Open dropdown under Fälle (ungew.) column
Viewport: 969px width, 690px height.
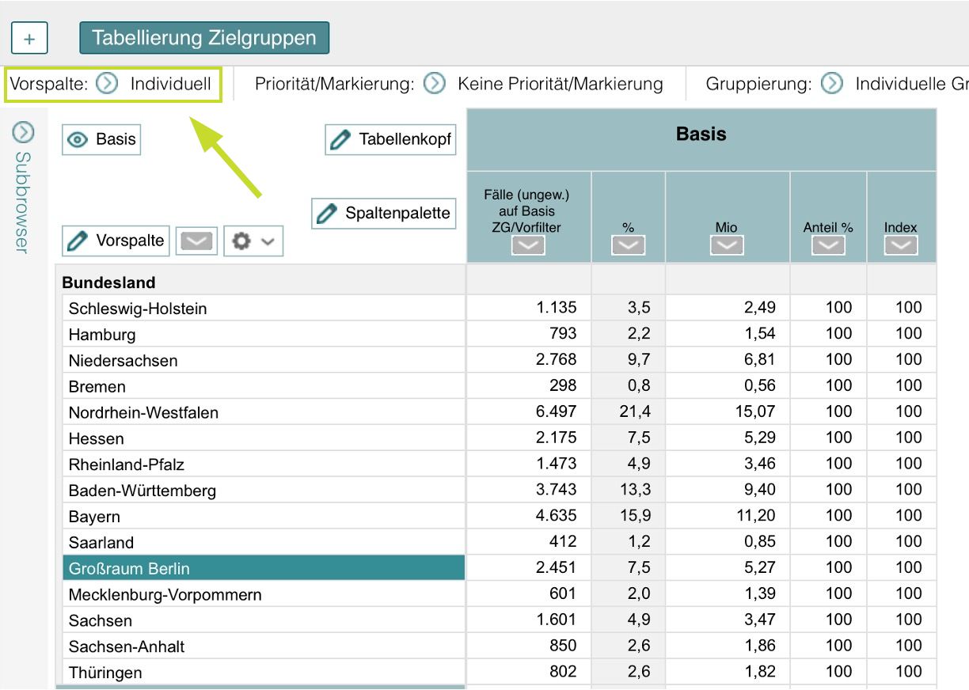tap(529, 246)
